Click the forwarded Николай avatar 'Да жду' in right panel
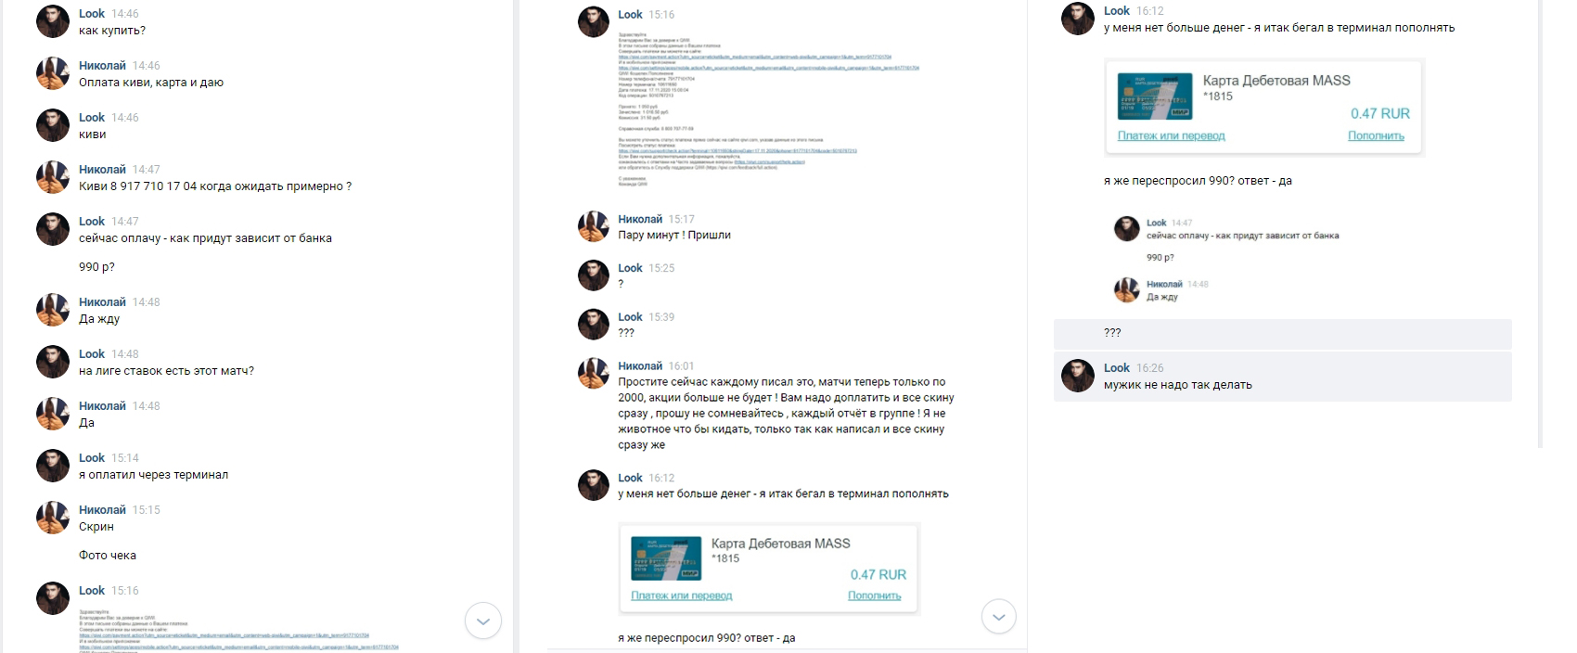This screenshot has height=653, width=1577. [1127, 289]
